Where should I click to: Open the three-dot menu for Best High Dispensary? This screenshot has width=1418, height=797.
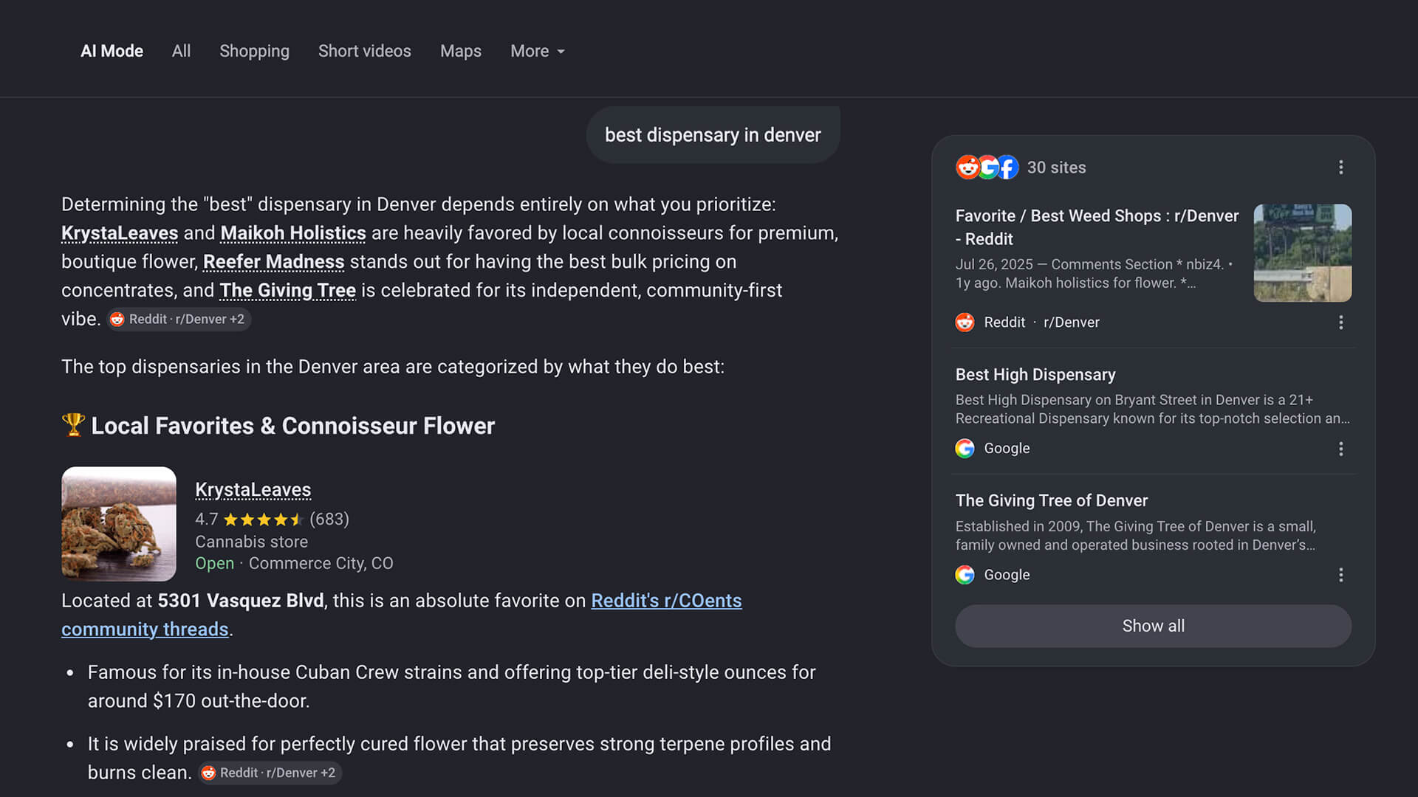[1341, 449]
